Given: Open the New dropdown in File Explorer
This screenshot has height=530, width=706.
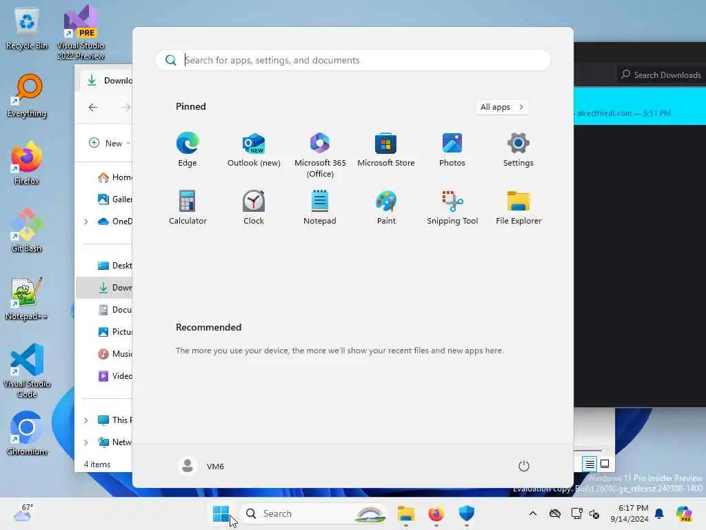Looking at the screenshot, I should 110,143.
